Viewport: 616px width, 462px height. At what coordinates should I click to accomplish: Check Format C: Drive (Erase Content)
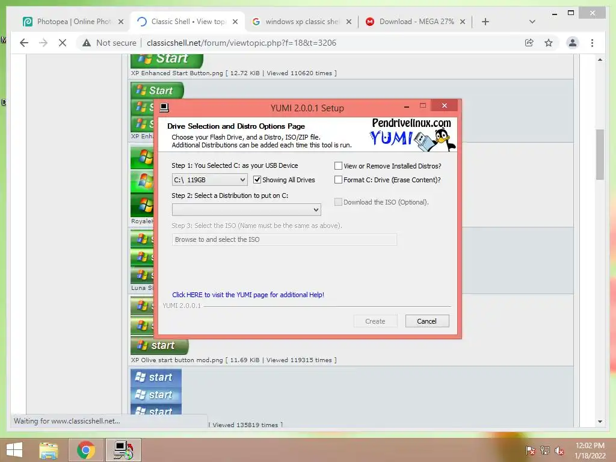pyautogui.click(x=338, y=179)
